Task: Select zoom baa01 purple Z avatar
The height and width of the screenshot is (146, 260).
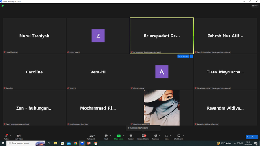Action: pos(98,36)
